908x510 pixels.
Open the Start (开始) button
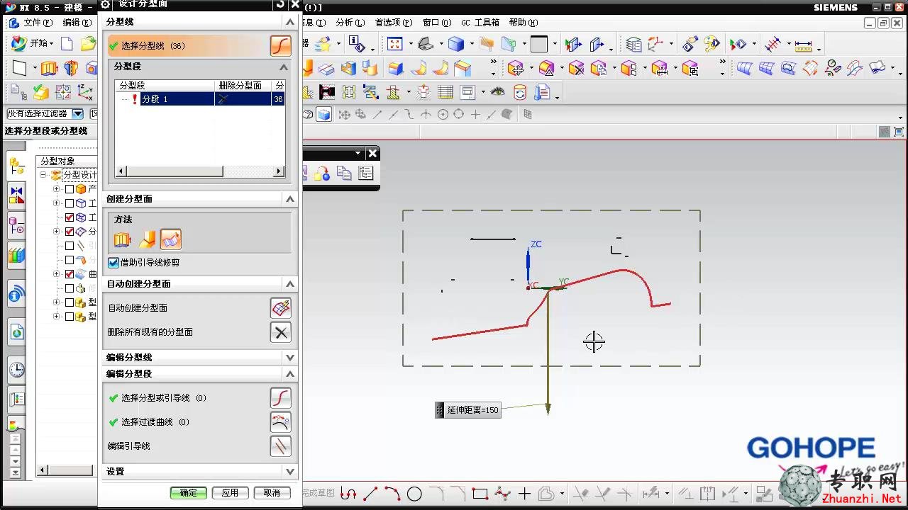click(x=33, y=44)
